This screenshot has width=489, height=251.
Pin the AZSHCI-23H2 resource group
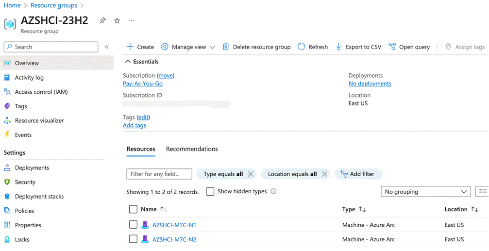[102, 21]
